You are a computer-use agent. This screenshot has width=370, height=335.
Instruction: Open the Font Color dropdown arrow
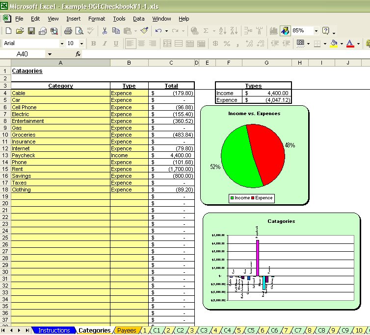click(x=358, y=44)
